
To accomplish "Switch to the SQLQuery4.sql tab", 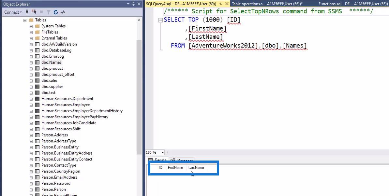I will pos(181,4).
